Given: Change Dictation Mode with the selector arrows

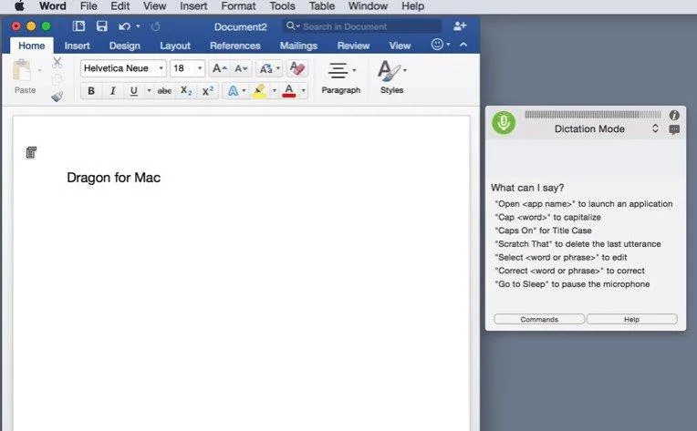Looking at the screenshot, I should click(x=655, y=128).
